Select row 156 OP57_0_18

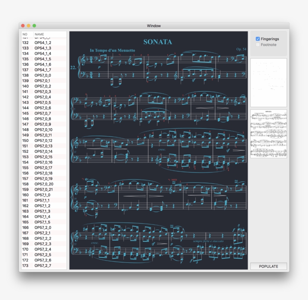coord(44,173)
